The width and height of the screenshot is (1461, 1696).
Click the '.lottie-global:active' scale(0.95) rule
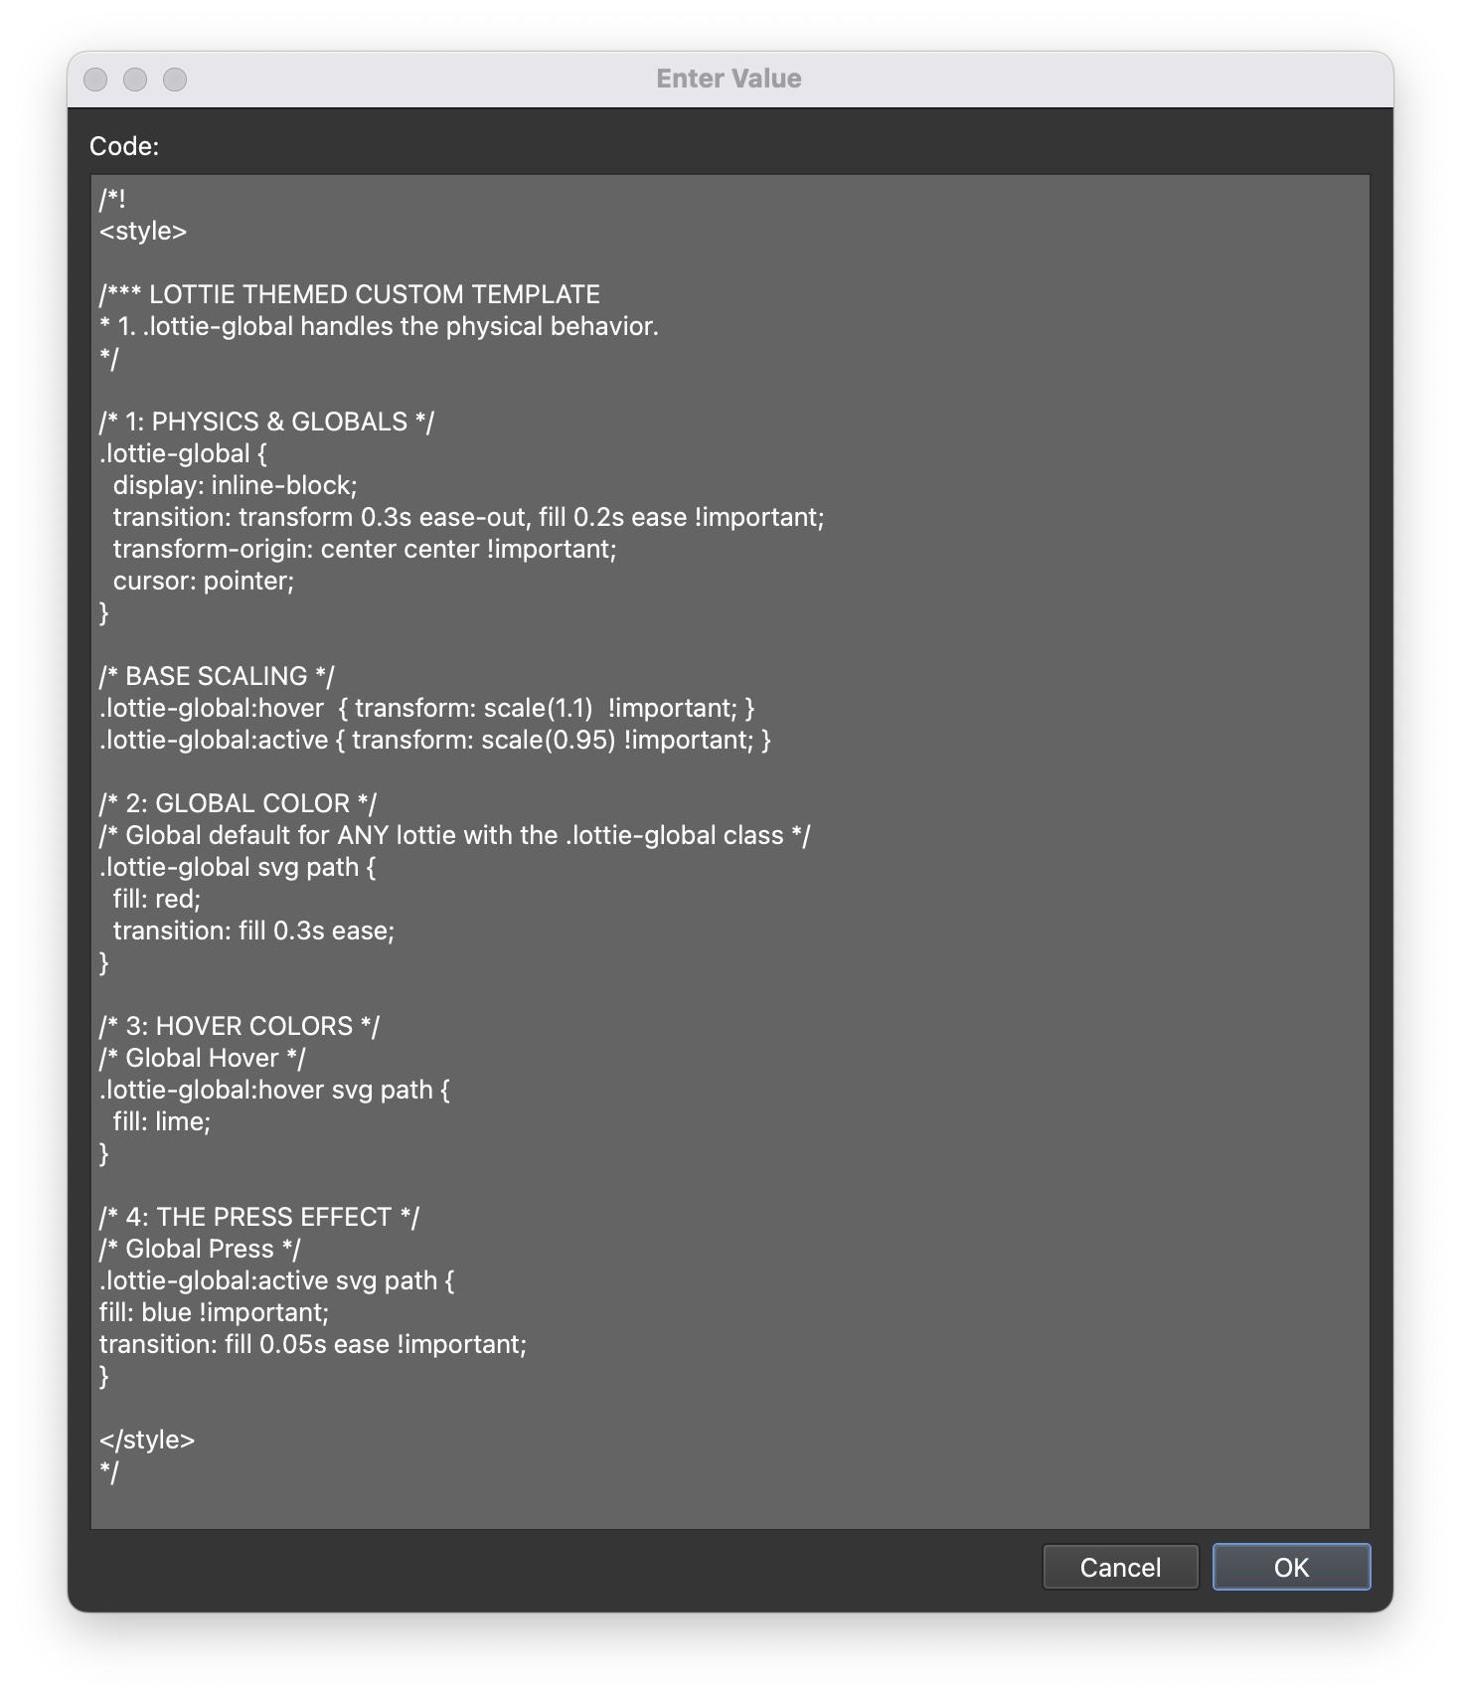pos(435,740)
